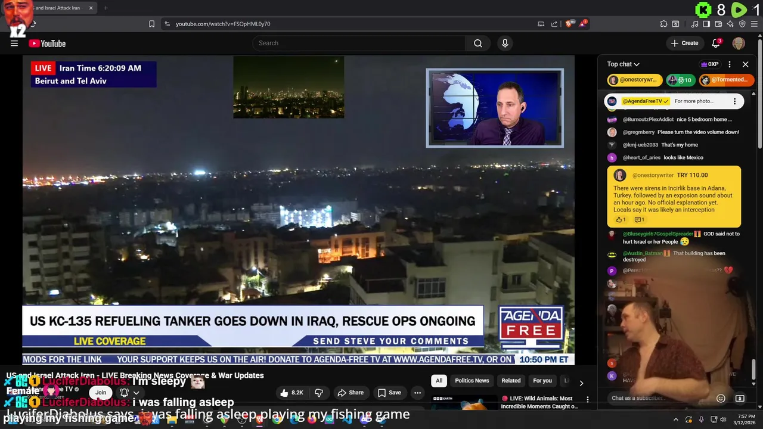Image resolution: width=763 pixels, height=429 pixels.
Task: Dislike the video
Action: [x=319, y=393]
